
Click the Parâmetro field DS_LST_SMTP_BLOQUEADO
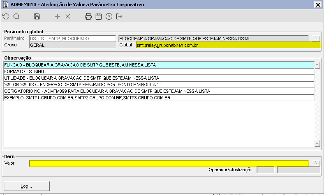(x=73, y=39)
